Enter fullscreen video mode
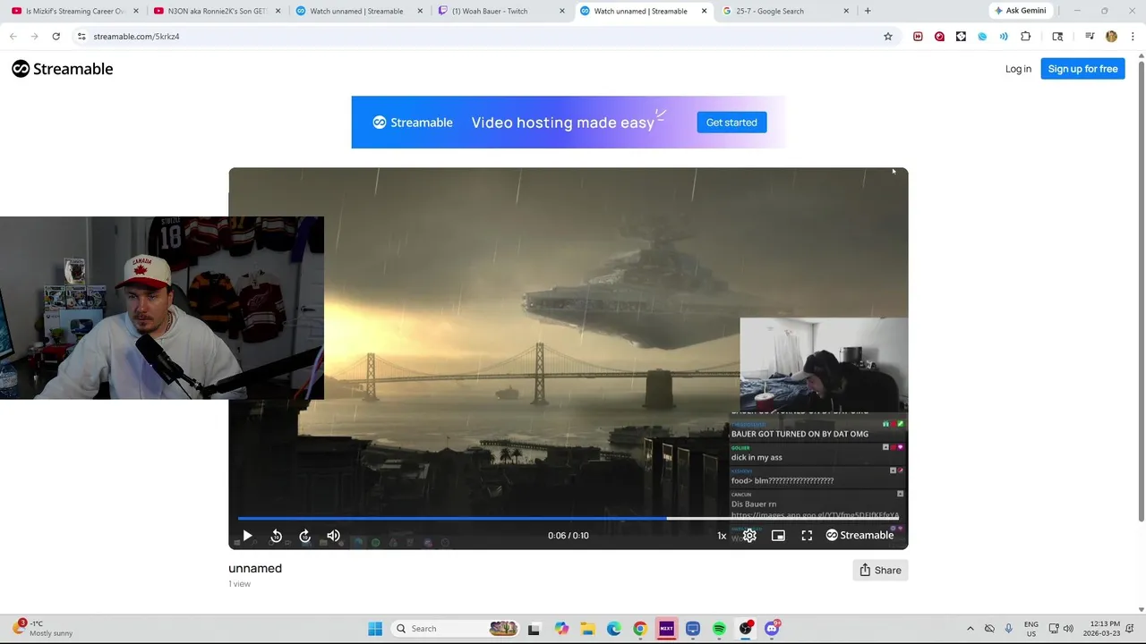This screenshot has width=1146, height=644. [807, 536]
